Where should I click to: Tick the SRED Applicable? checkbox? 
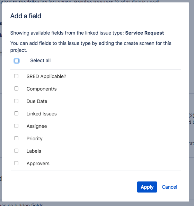16,76
